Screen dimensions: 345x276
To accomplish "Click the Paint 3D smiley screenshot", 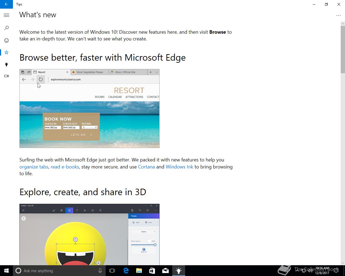I will pyautogui.click(x=89, y=234).
